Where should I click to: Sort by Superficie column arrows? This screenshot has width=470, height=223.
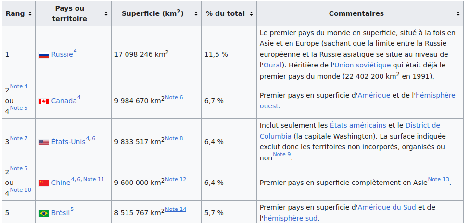pos(196,14)
